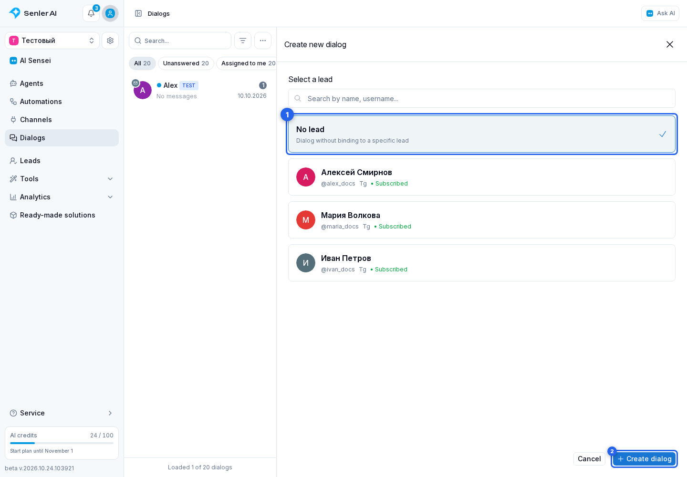The height and width of the screenshot is (477, 687).
Task: Click Create dialog button
Action: 645,459
